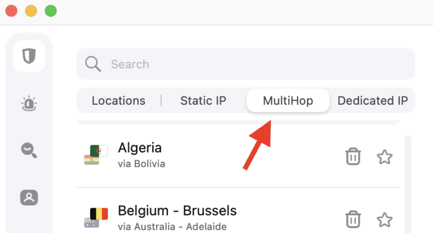
Task: Open the VPN shield sidebar icon
Action: click(29, 56)
